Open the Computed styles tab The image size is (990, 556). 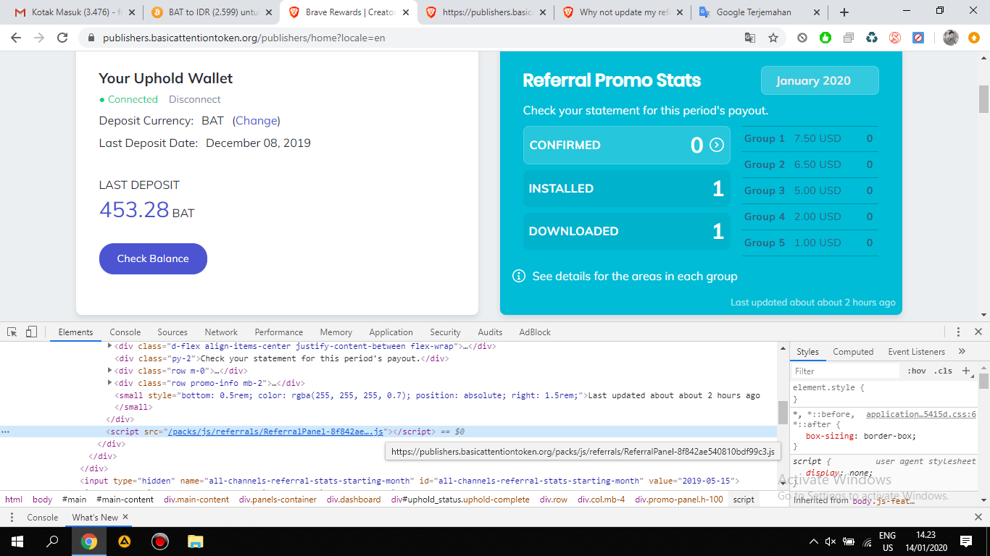pyautogui.click(x=853, y=351)
